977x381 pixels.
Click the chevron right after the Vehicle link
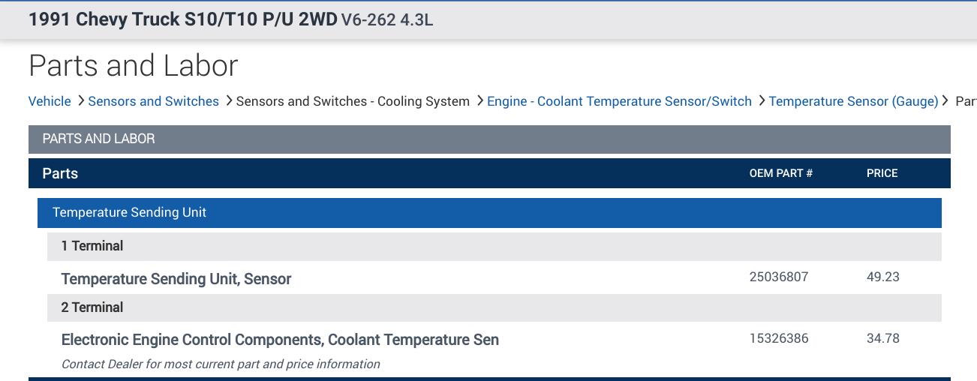pos(80,100)
